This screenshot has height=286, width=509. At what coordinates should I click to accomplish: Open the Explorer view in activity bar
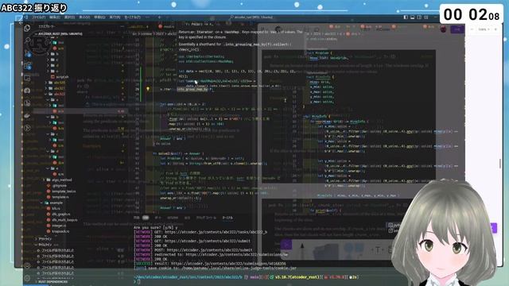click(x=27, y=29)
